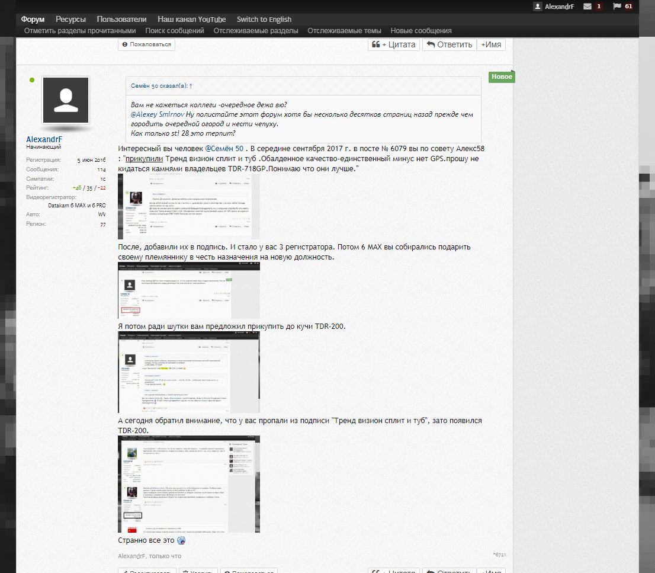Click the "+ Цитата" button of the previous post
Viewport: 655px width, 573px height.
coord(393,44)
